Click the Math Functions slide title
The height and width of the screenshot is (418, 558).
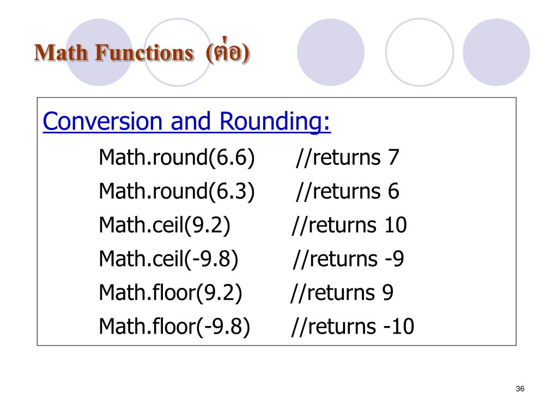tap(142, 52)
